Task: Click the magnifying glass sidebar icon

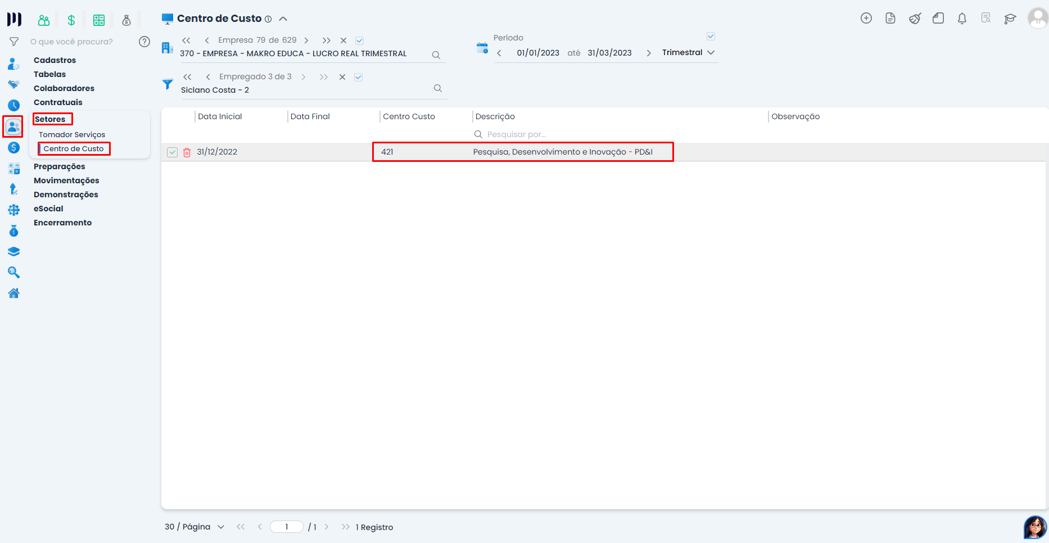Action: (13, 273)
